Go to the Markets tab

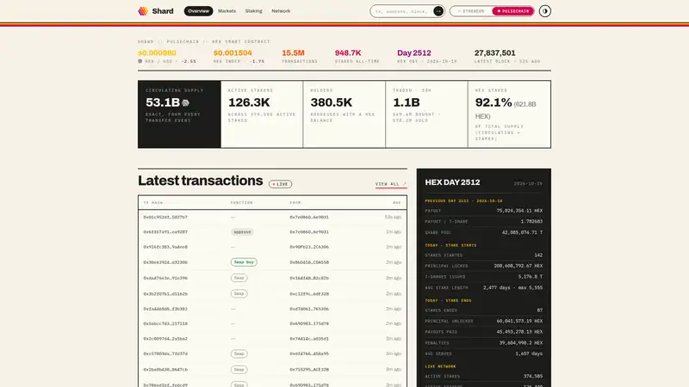tap(227, 11)
